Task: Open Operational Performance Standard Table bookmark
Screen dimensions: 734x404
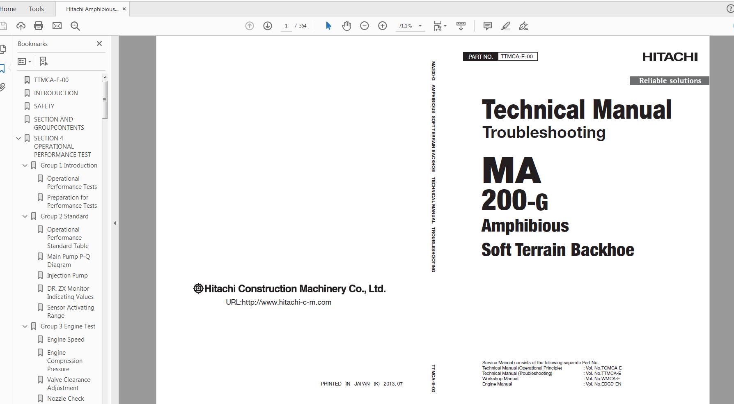Action: [68, 238]
